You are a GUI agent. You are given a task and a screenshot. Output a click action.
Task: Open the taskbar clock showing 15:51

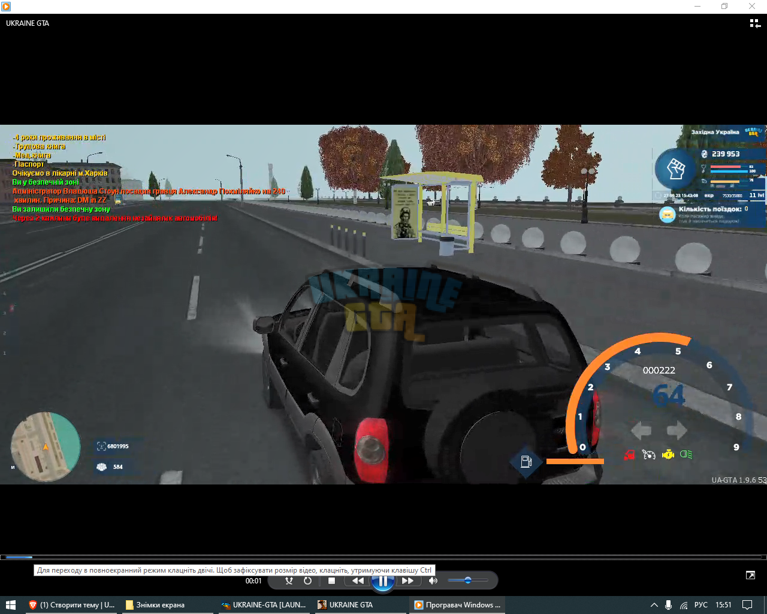click(723, 605)
